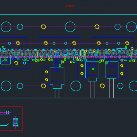Select yellow circle right of upper center large circle
Viewport: 137px width, 137px height.
point(97,27)
